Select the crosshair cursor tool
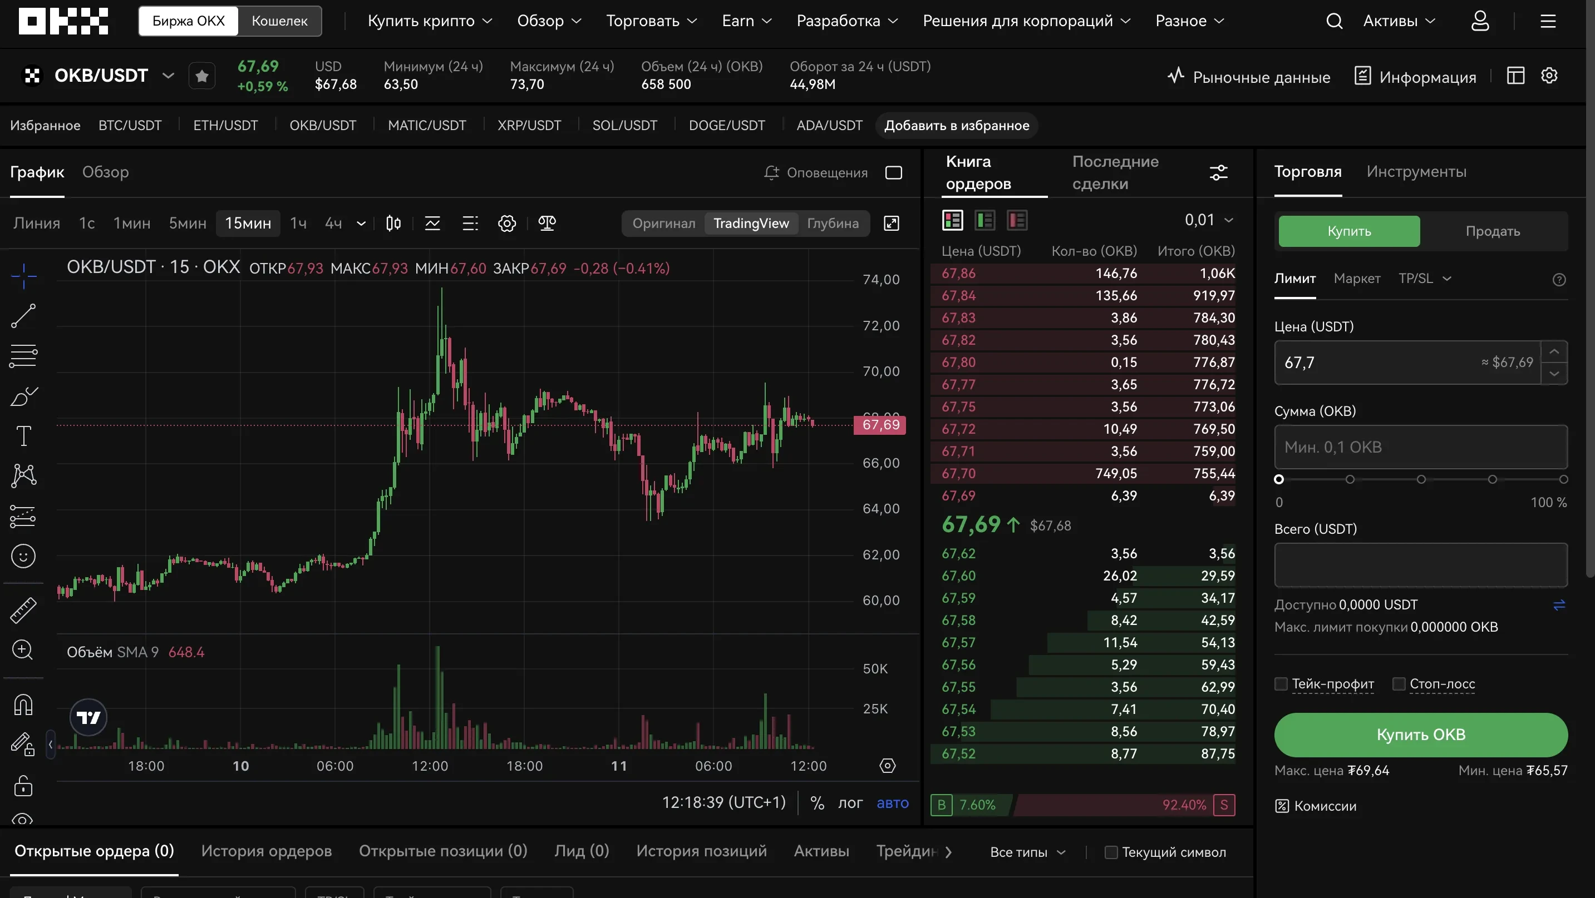The height and width of the screenshot is (898, 1595). (23, 276)
